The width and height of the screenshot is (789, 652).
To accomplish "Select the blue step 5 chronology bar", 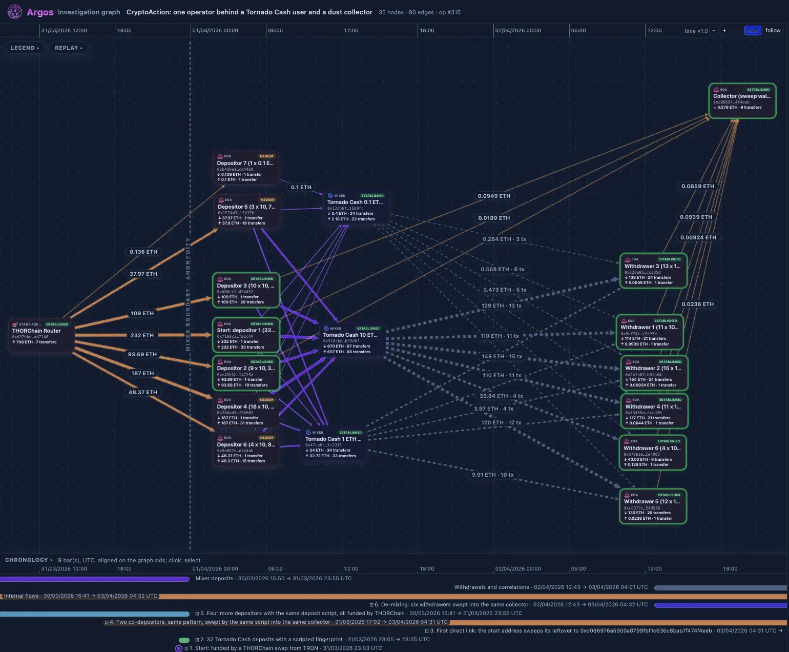I will 95,614.
